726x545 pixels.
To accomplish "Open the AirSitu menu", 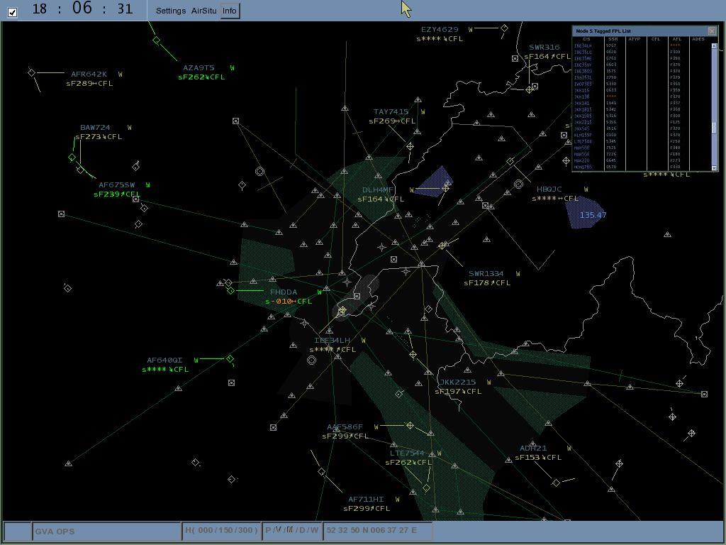I will pos(203,11).
